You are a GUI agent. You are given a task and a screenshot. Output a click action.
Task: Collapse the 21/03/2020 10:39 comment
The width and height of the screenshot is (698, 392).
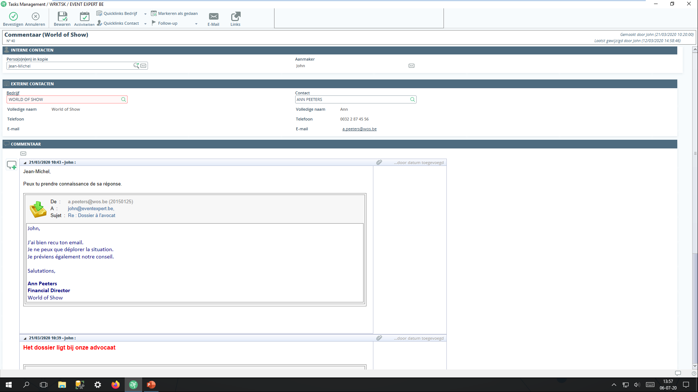pyautogui.click(x=25, y=338)
